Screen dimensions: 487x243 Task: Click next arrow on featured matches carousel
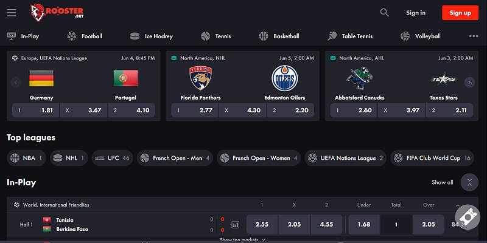coord(469,82)
